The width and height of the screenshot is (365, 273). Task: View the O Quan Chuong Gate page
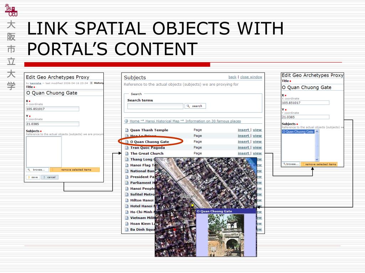[257, 141]
